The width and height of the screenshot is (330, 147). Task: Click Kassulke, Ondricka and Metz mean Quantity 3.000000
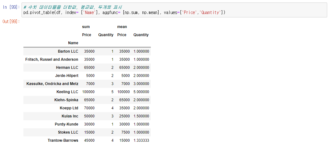coord(141,83)
